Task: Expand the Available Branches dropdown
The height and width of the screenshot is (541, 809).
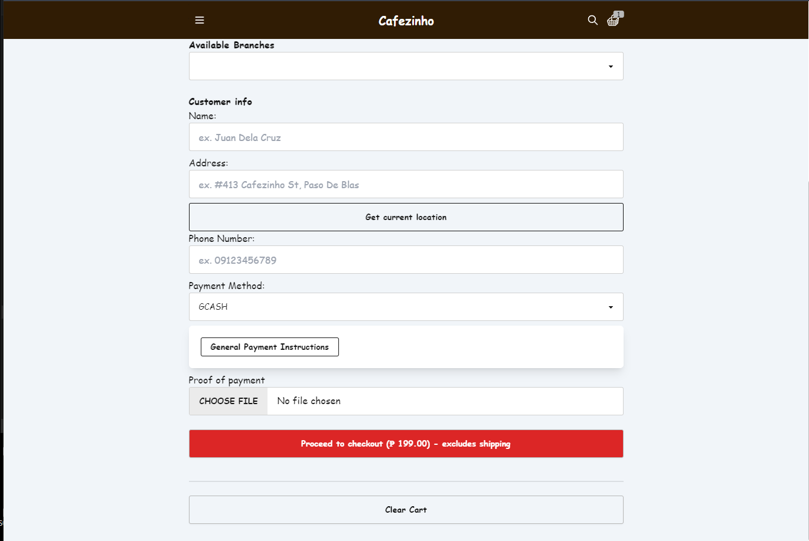Action: [x=406, y=66]
